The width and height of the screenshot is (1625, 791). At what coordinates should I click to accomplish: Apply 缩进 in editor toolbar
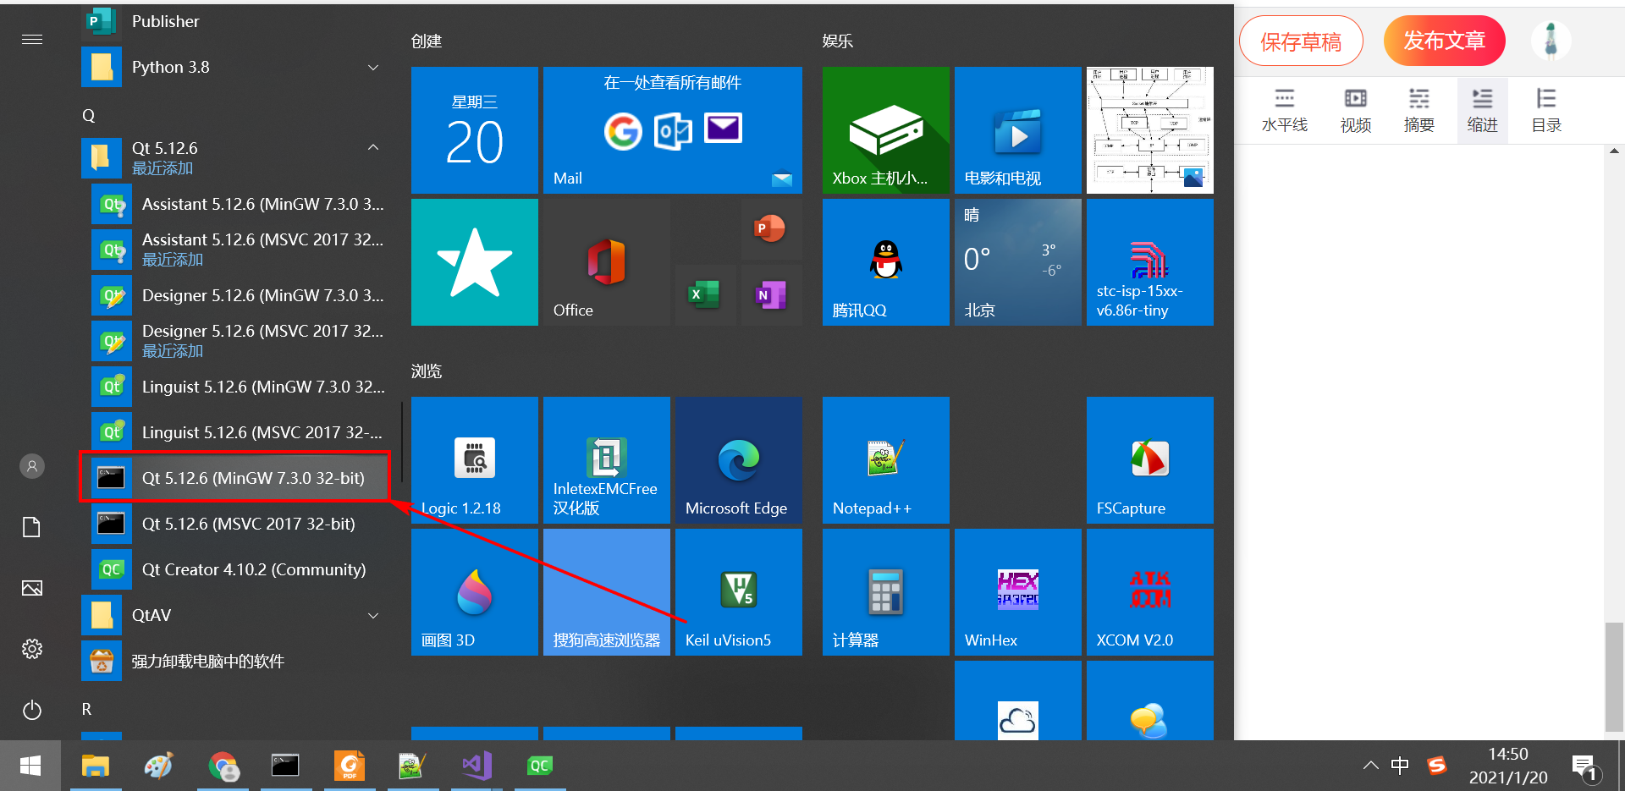point(1483,111)
